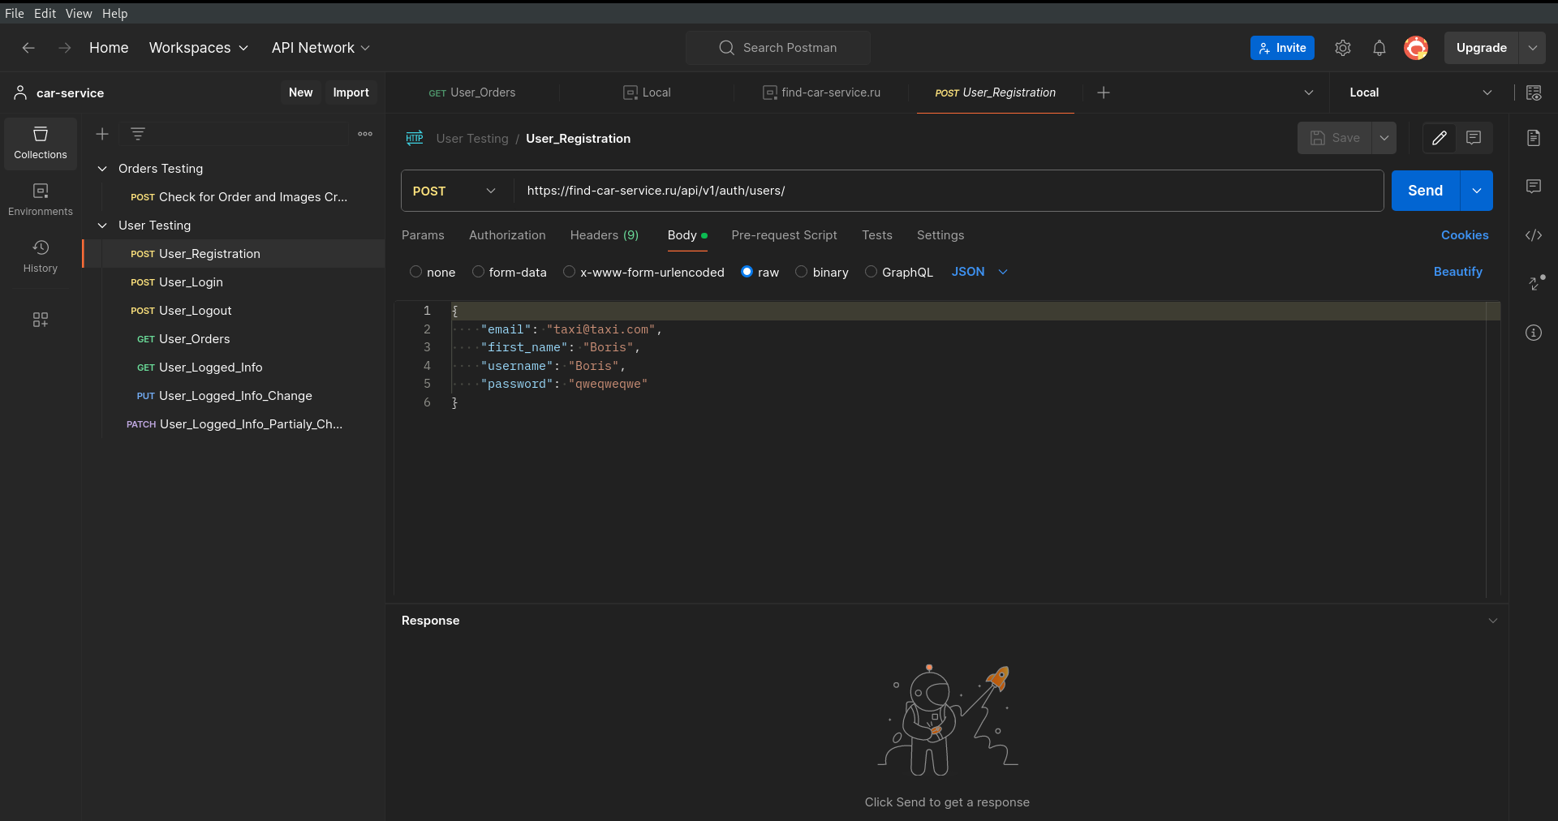
Task: Open Upgrade dropdown arrow
Action: coord(1533,48)
